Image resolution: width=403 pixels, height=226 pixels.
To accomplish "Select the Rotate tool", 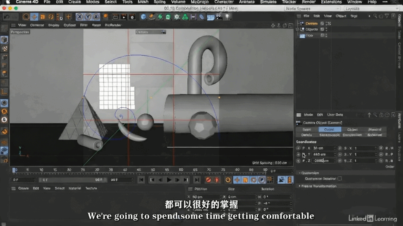I will [51, 16].
